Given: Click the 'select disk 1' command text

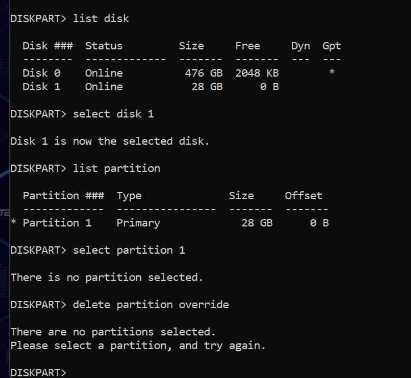Looking at the screenshot, I should pos(114,114).
